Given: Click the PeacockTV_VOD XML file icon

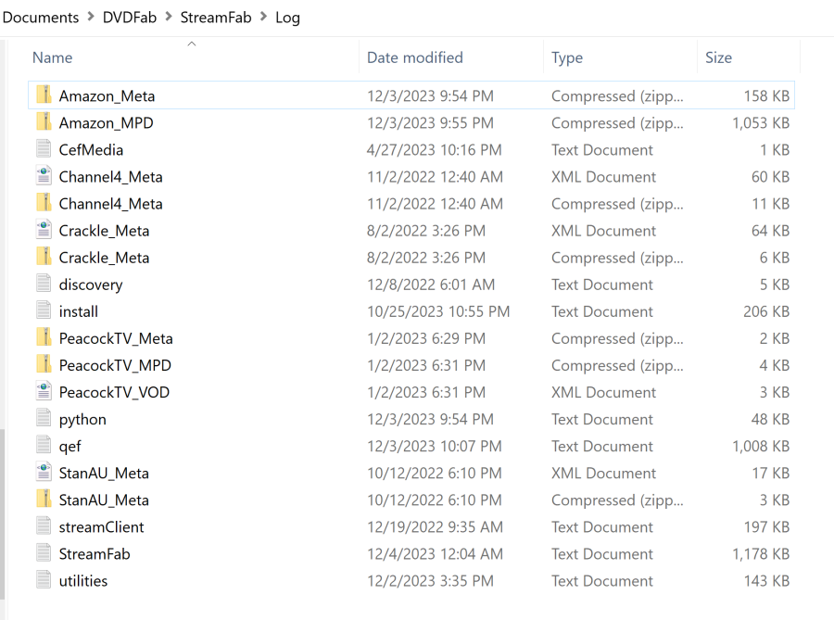Looking at the screenshot, I should click(x=44, y=392).
